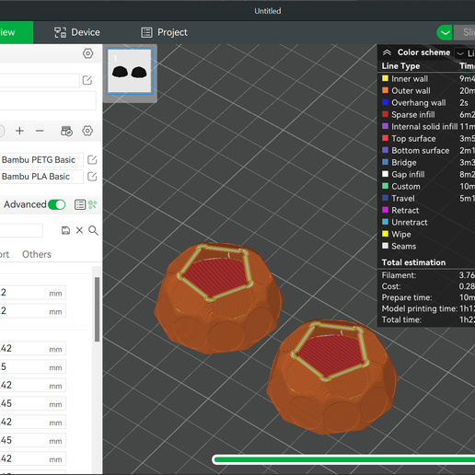Screen dimensions: 475x475
Task: Click the green object settings icon
Action: (x=92, y=204)
